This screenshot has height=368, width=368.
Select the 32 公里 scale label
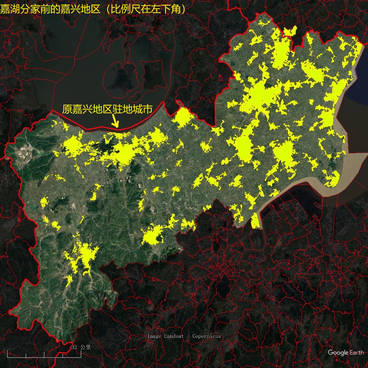click(x=81, y=347)
